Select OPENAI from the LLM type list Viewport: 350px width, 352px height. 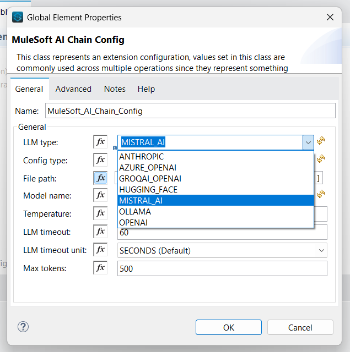(x=216, y=222)
